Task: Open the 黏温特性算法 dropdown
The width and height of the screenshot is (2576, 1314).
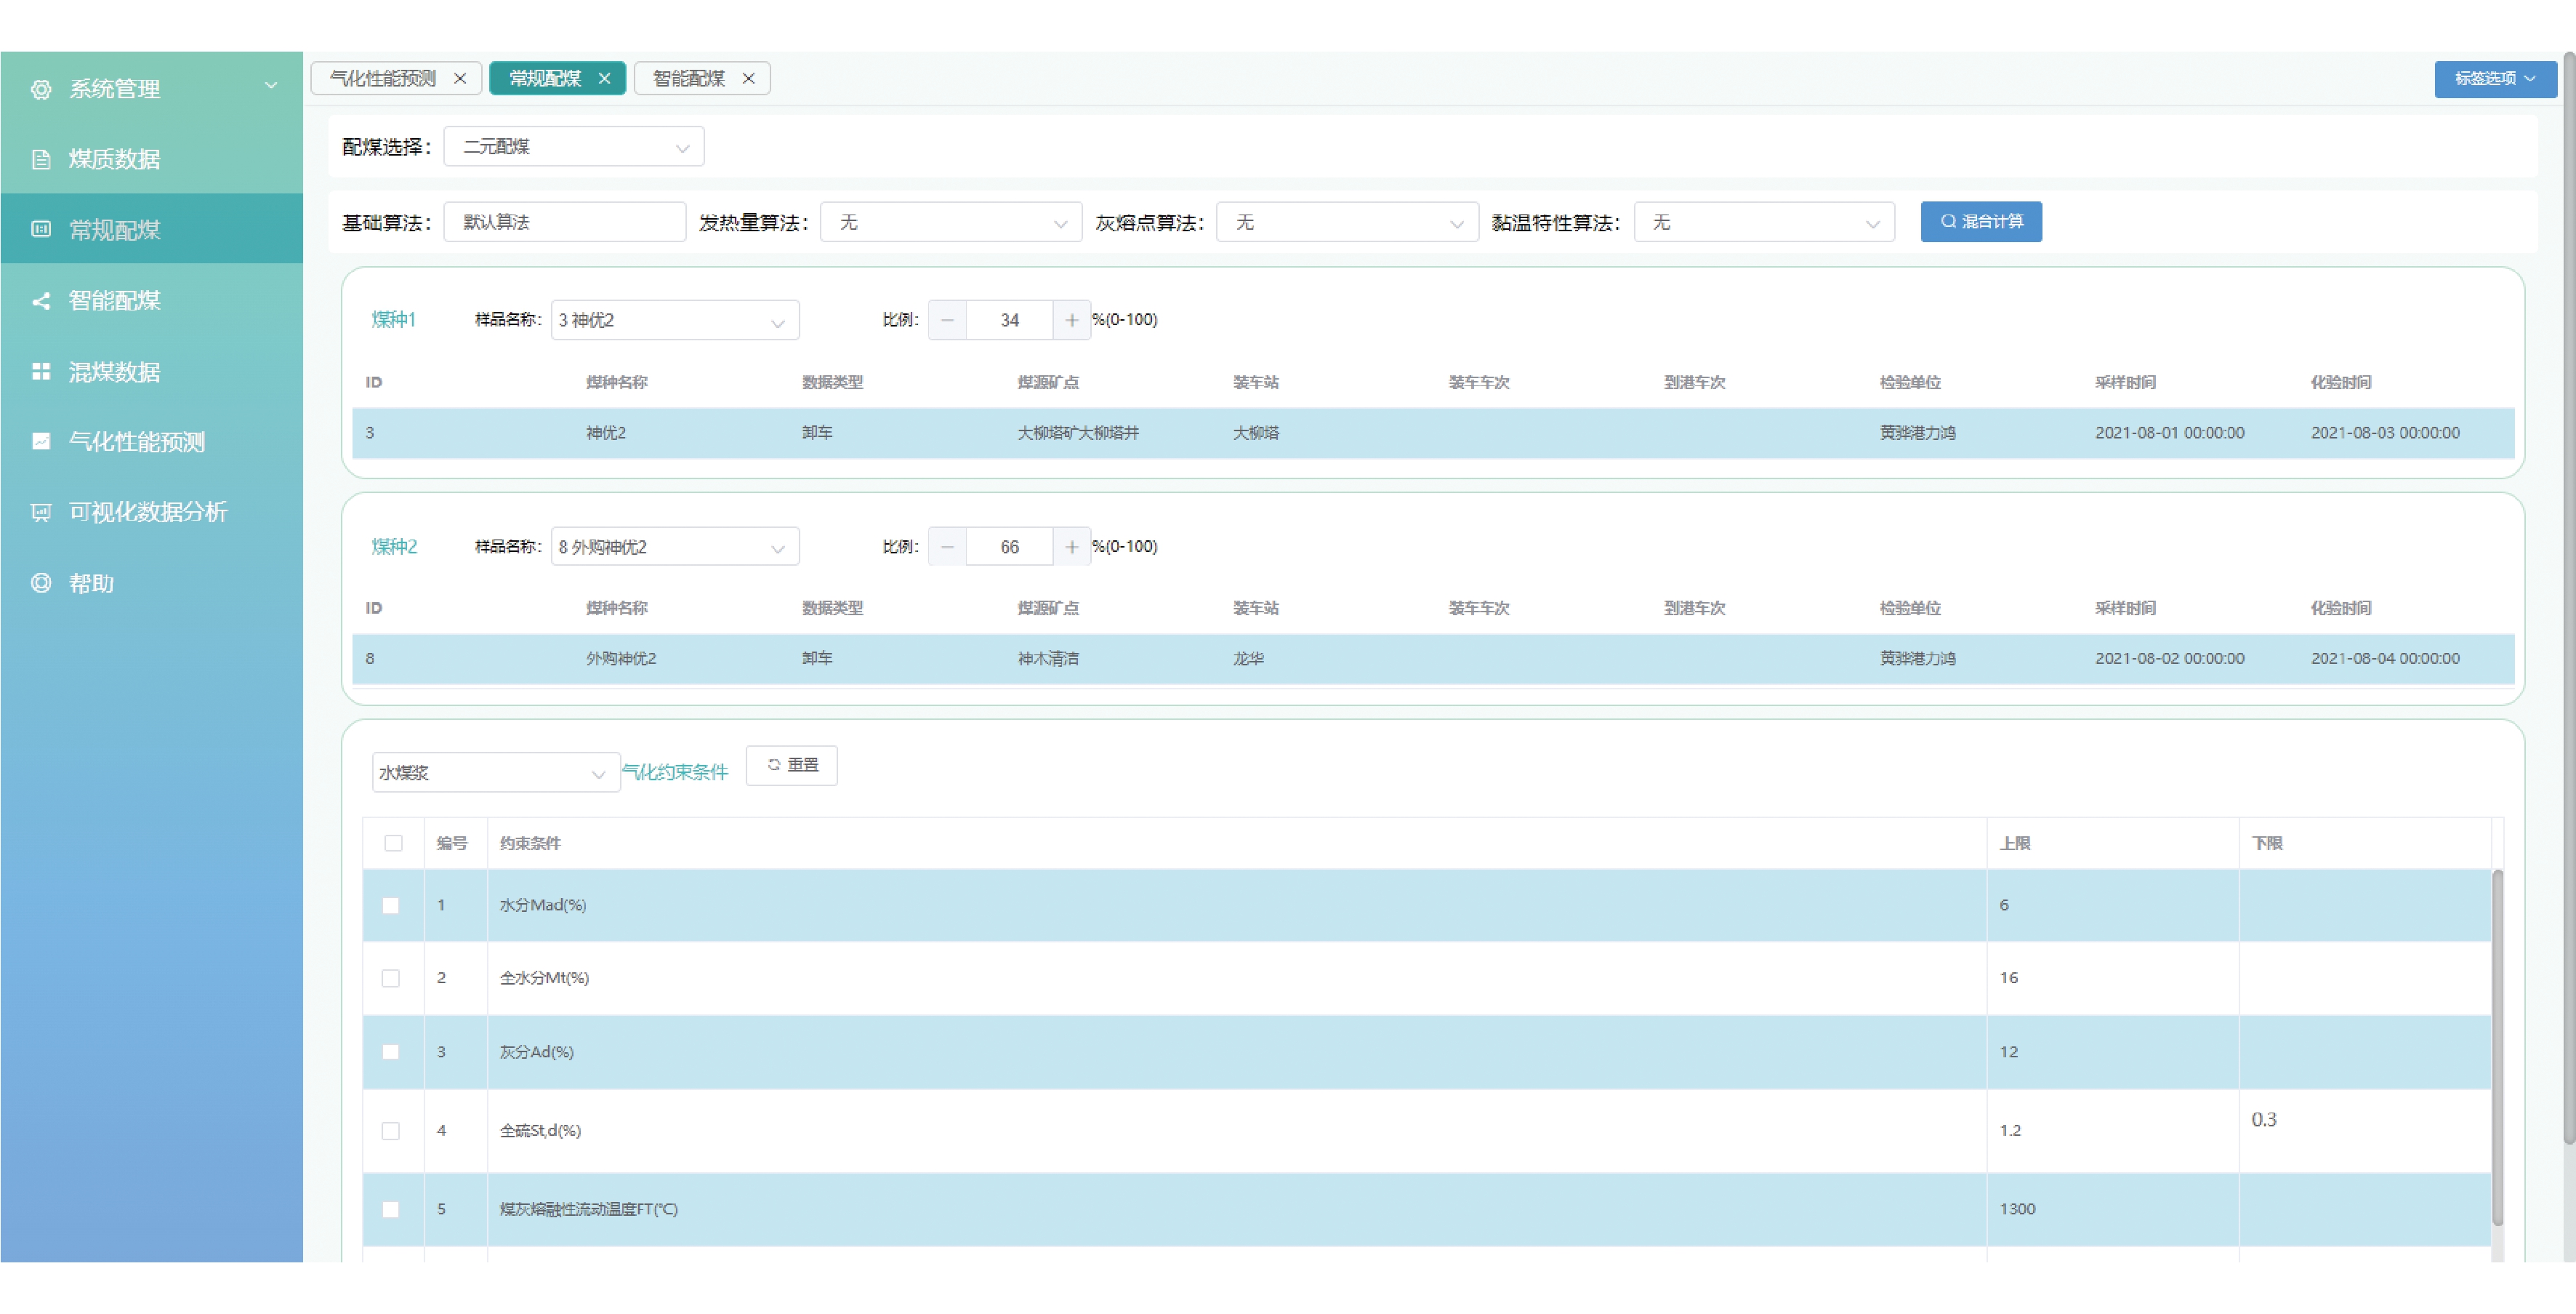Action: (x=1764, y=223)
